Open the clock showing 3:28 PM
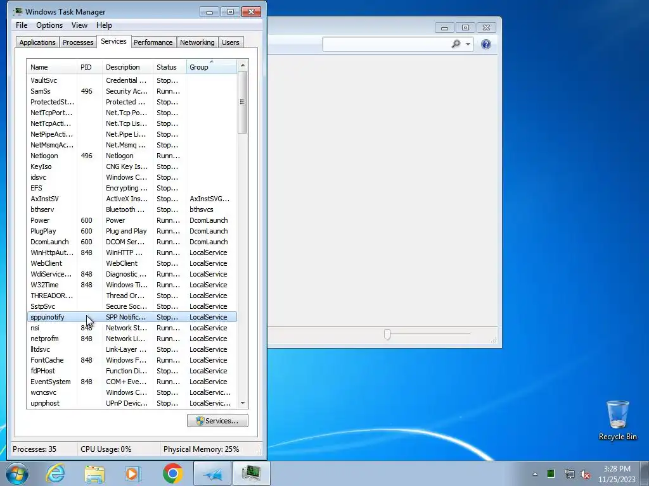 coord(617,474)
